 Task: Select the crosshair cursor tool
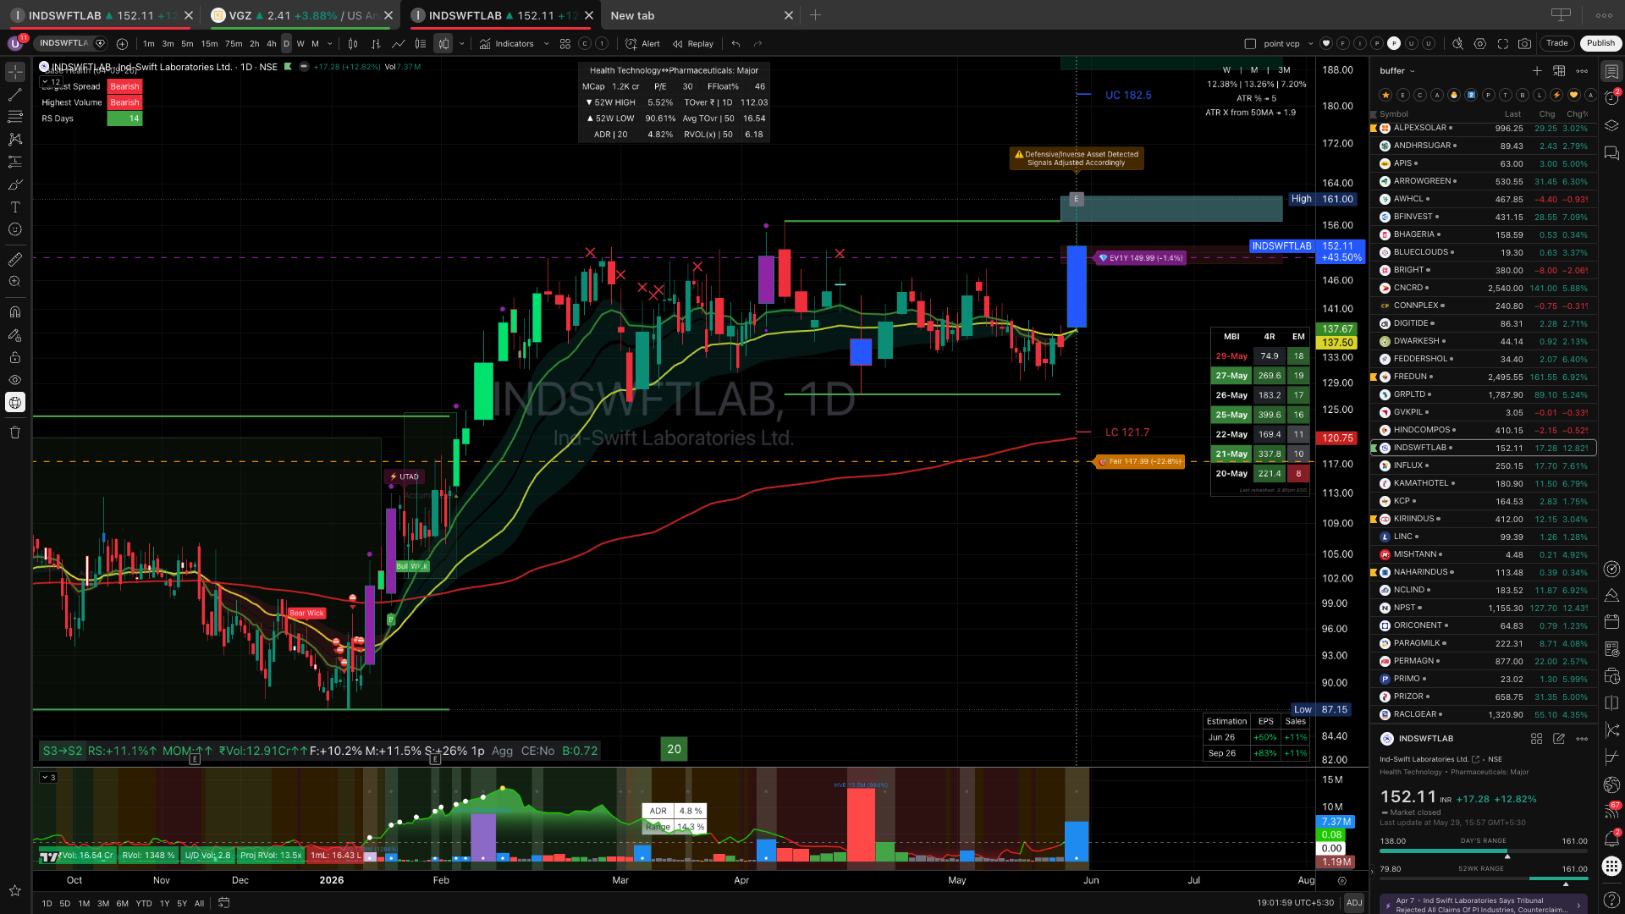(15, 72)
